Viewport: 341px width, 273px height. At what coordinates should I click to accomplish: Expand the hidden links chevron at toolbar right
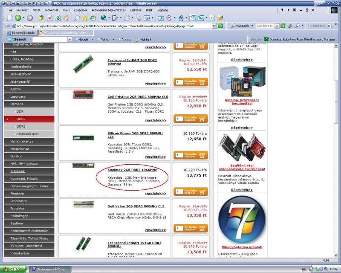tap(336, 24)
